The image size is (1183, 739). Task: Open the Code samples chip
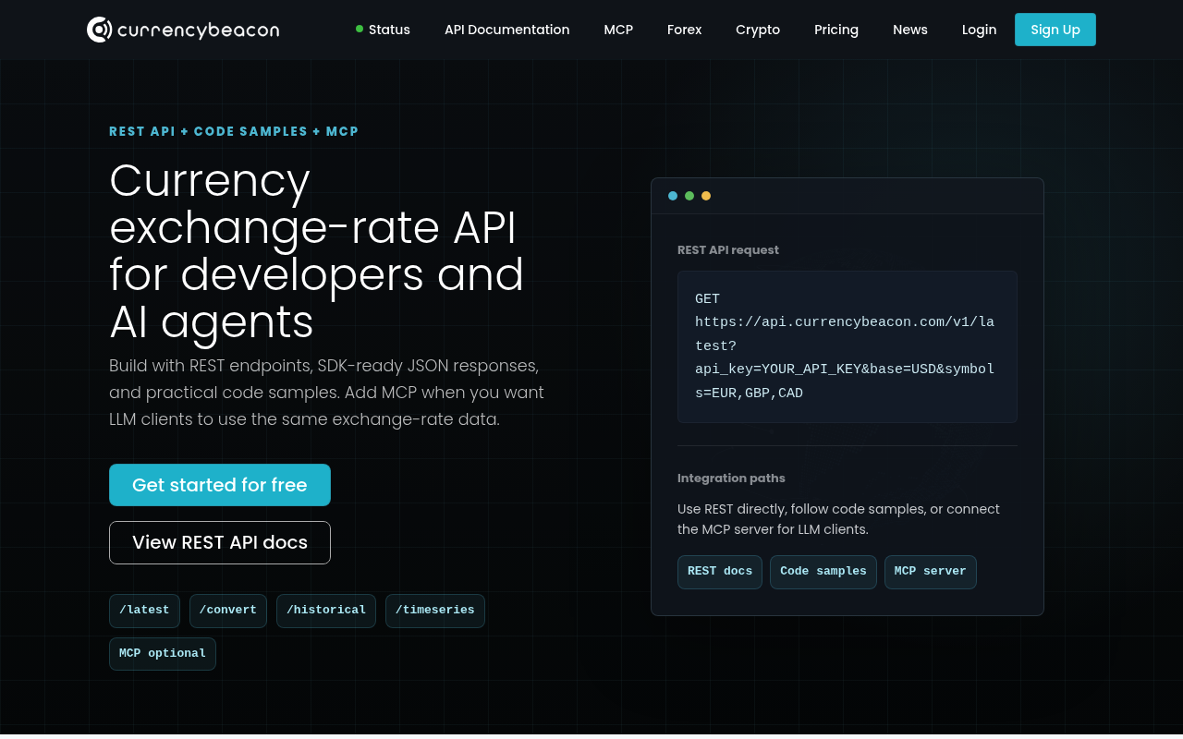(x=823, y=572)
